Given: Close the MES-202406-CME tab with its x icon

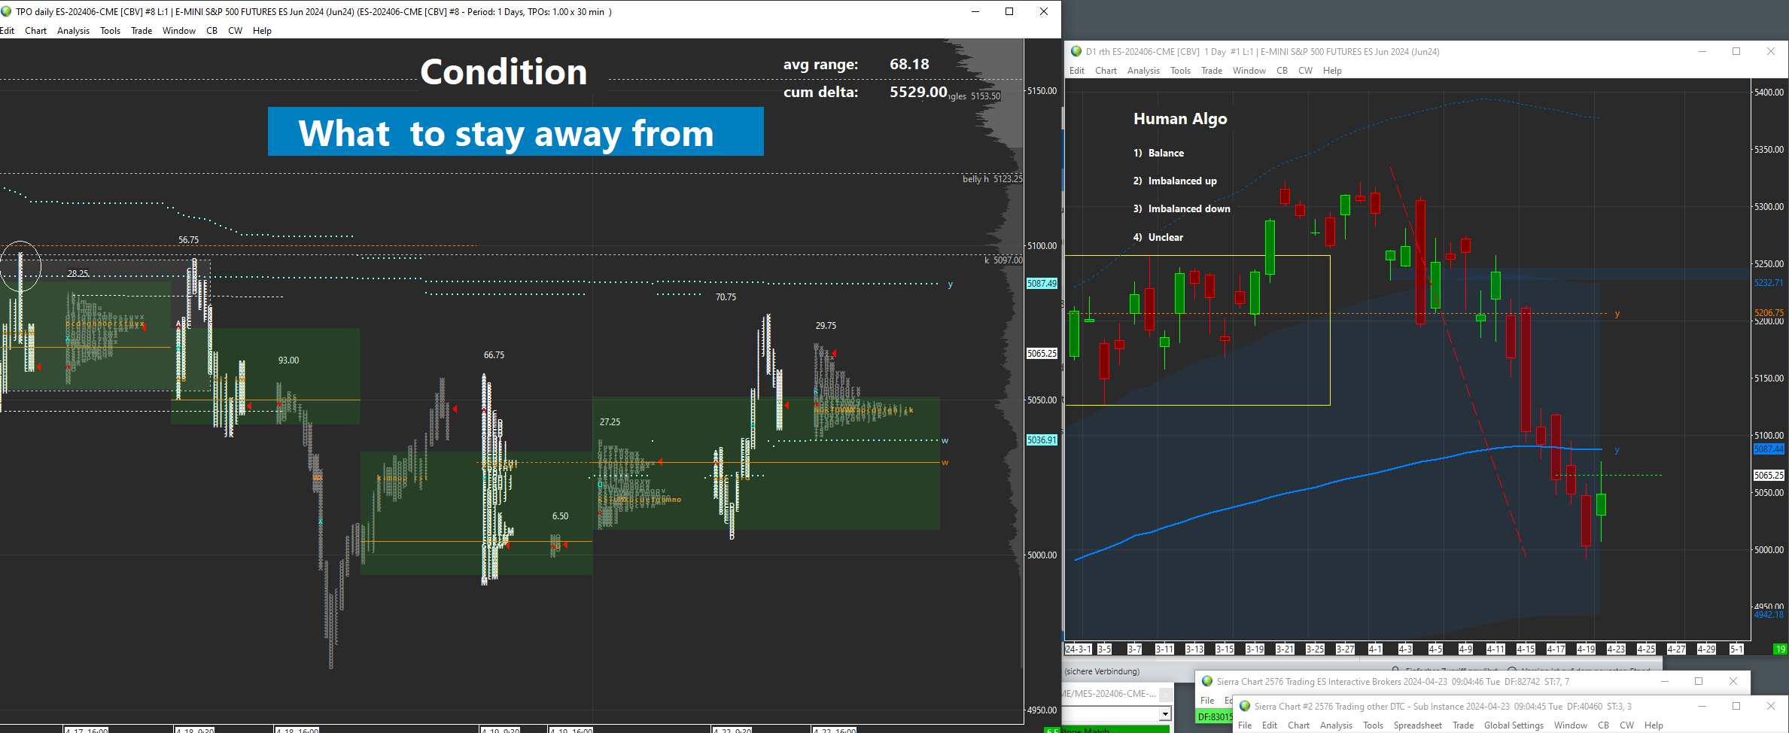Looking at the screenshot, I should (1165, 694).
